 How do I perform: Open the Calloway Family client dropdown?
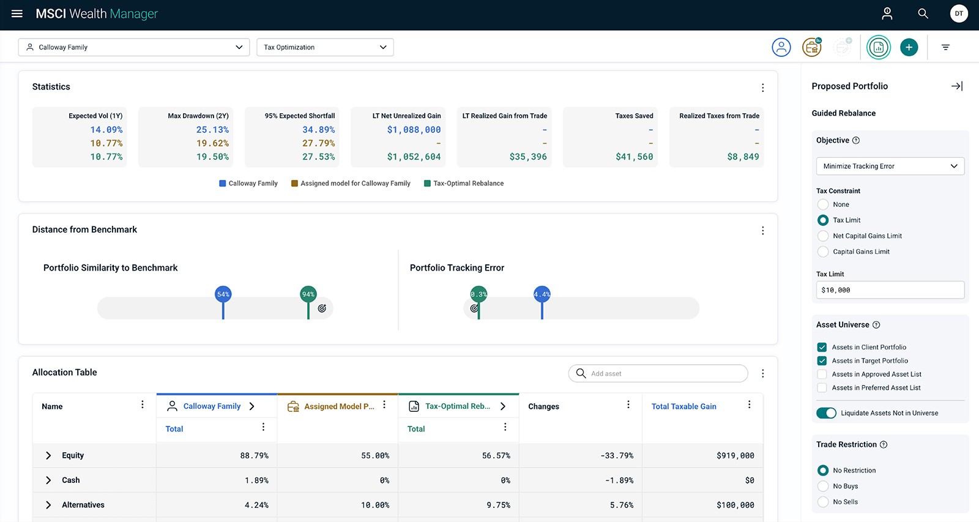(134, 47)
